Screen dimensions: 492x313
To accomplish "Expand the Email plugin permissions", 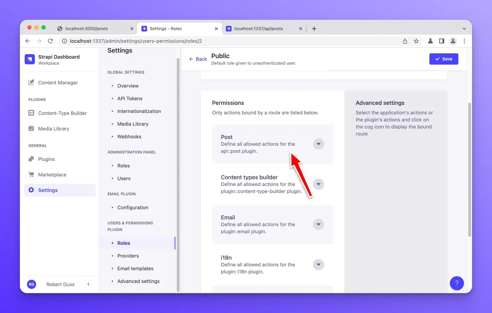I will click(318, 224).
